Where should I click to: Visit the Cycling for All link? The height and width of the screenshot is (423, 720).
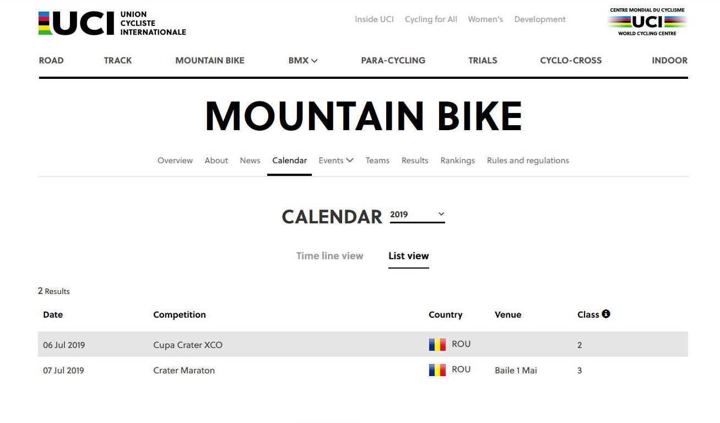(x=431, y=19)
